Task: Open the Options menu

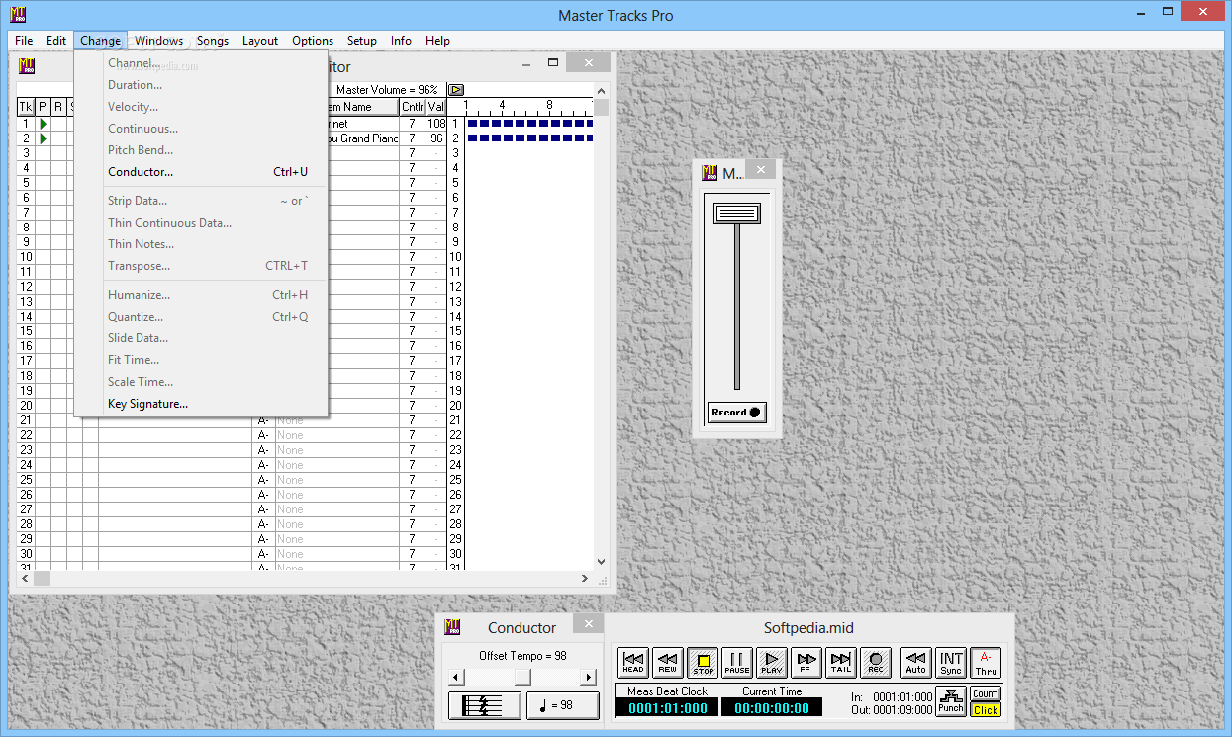Action: coord(313,41)
